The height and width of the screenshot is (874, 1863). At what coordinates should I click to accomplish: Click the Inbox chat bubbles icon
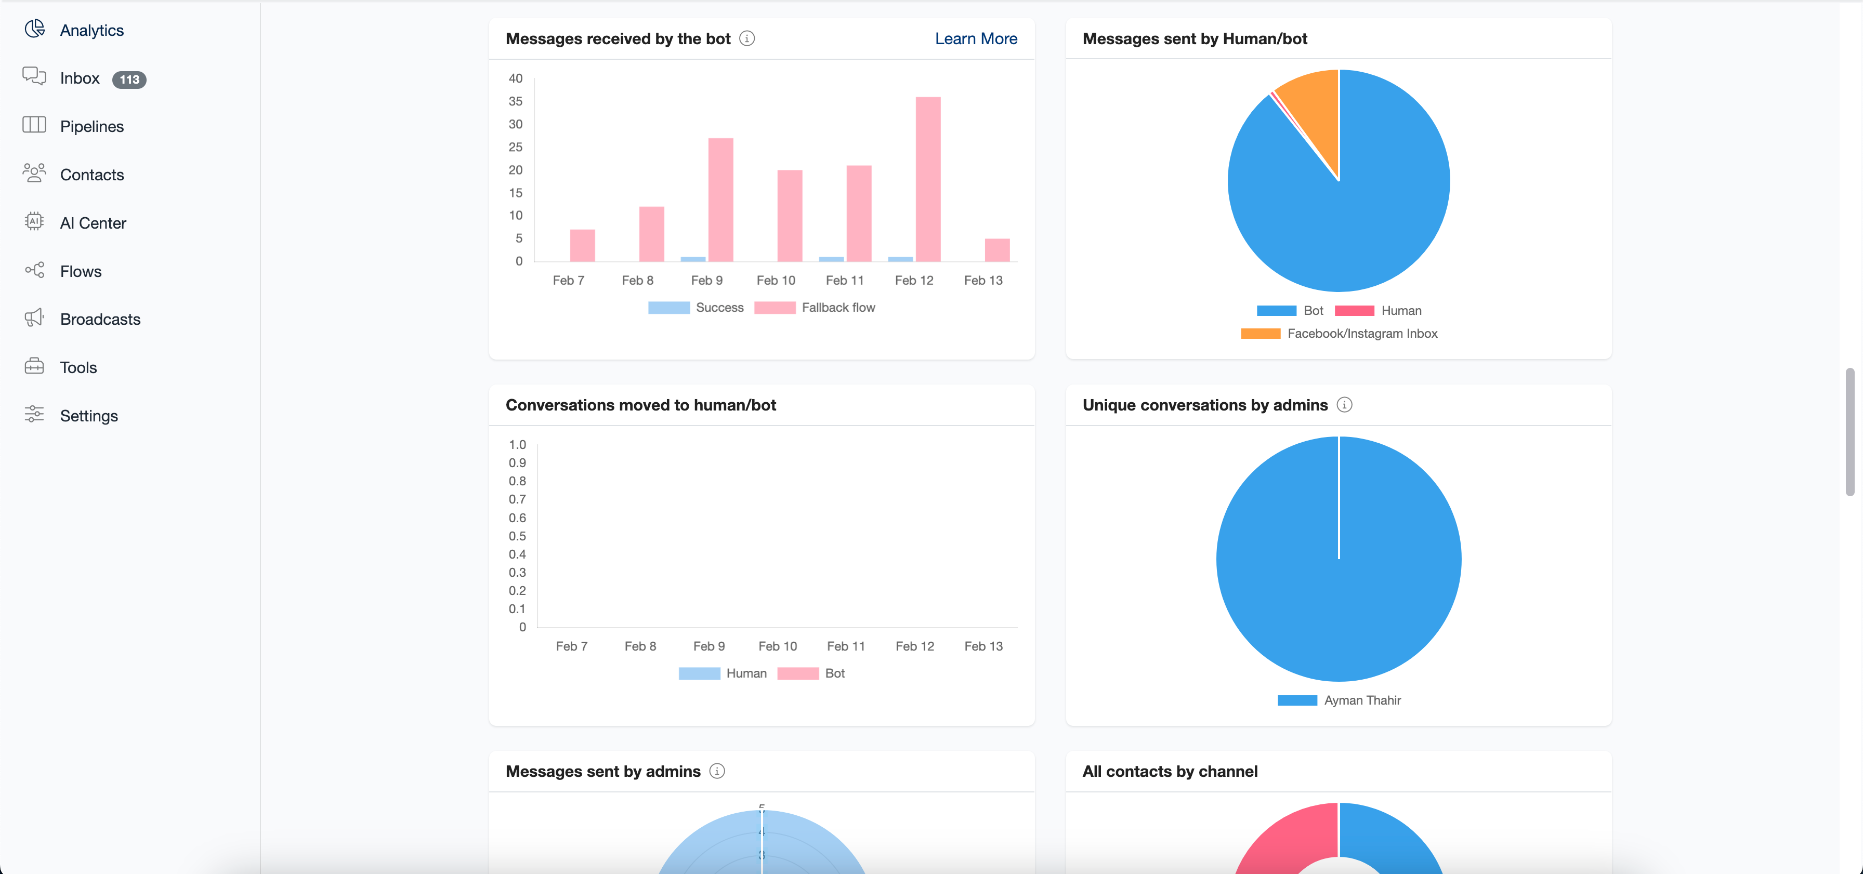[34, 76]
